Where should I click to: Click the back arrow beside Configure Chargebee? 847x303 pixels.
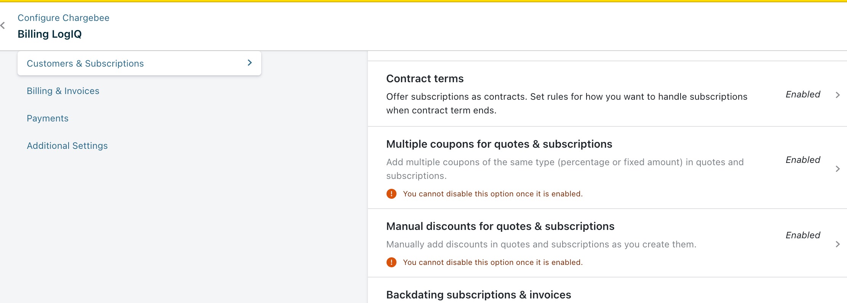[x=3, y=26]
